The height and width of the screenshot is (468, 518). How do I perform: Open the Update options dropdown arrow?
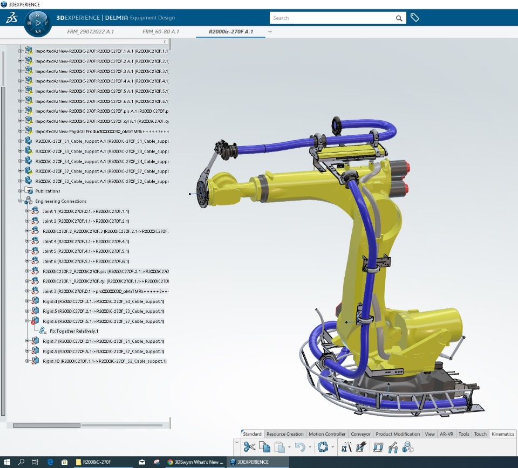pyautogui.click(x=333, y=447)
